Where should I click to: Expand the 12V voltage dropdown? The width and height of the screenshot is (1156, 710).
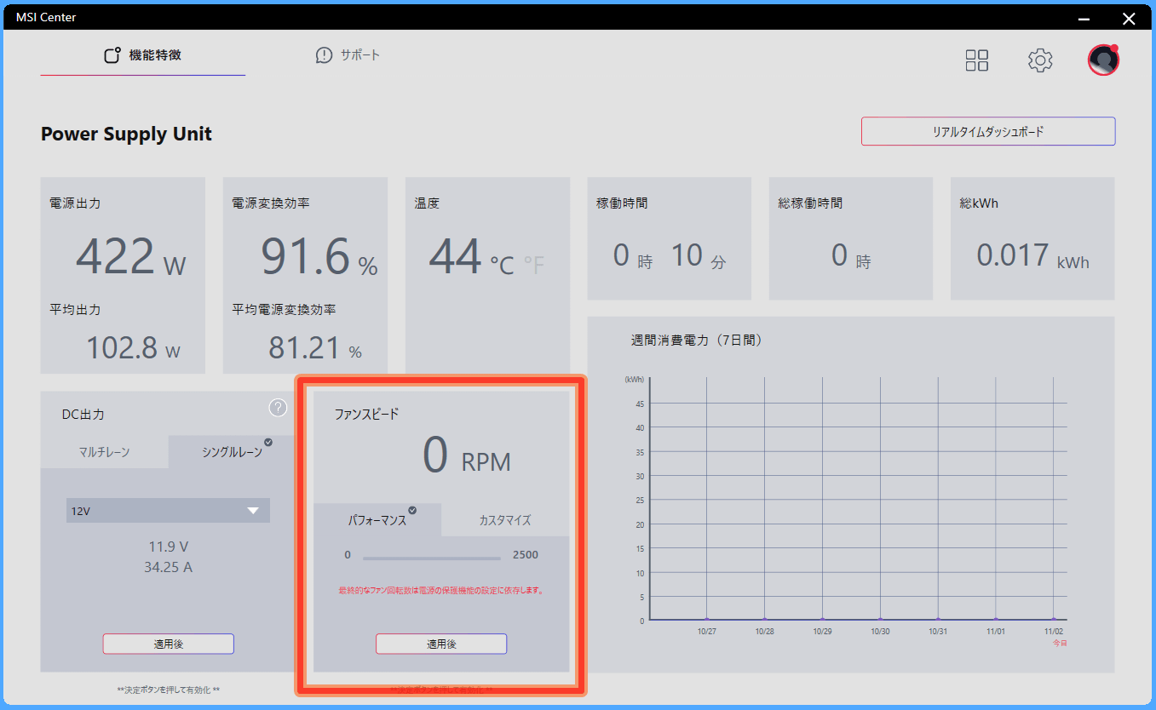(168, 511)
